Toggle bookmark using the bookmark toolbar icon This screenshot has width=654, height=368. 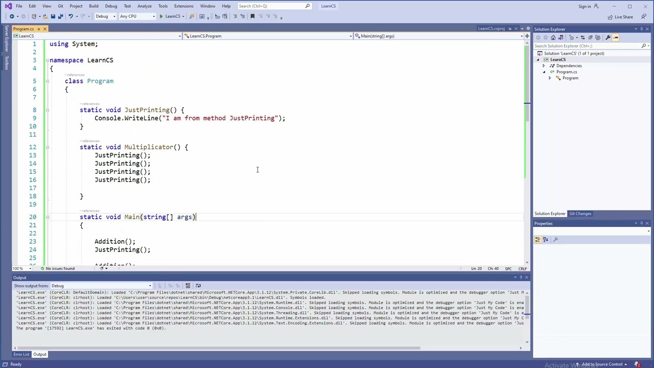point(252,16)
